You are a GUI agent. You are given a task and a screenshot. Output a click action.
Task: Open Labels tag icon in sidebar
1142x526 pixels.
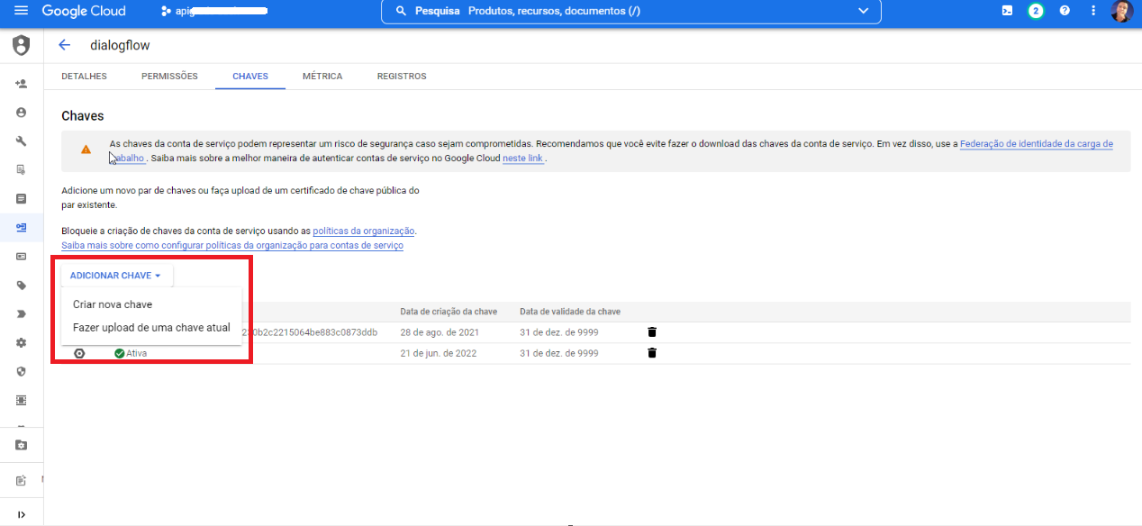21,286
